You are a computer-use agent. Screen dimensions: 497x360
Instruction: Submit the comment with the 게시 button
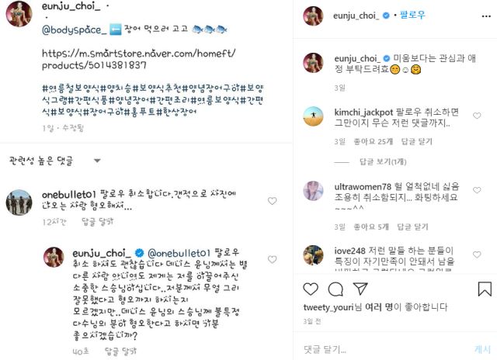click(482, 349)
